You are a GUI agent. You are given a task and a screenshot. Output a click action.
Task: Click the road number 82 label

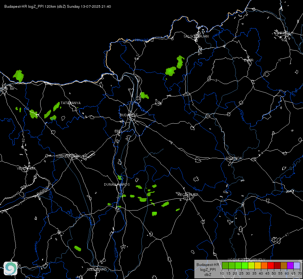point(24,140)
